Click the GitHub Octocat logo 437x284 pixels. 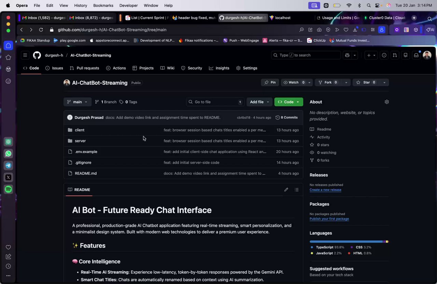(37, 55)
